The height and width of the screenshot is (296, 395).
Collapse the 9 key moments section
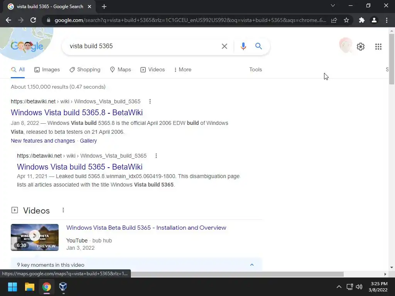point(252,265)
